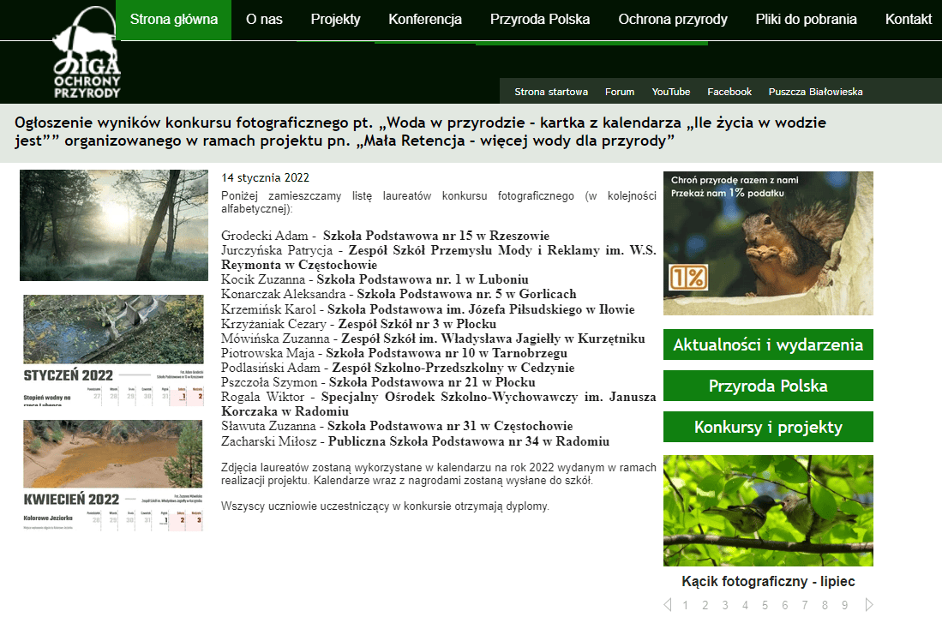Click the green Przyroda Polska sidebar button
This screenshot has height=629, width=942.
(768, 386)
